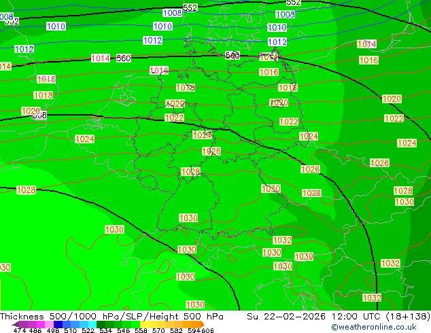Click the '510' thickness legend value

pos(71,330)
